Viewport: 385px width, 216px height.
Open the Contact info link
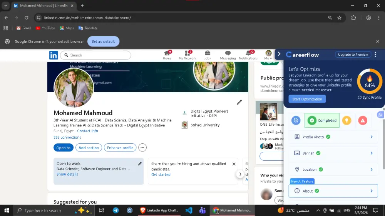[87, 131]
